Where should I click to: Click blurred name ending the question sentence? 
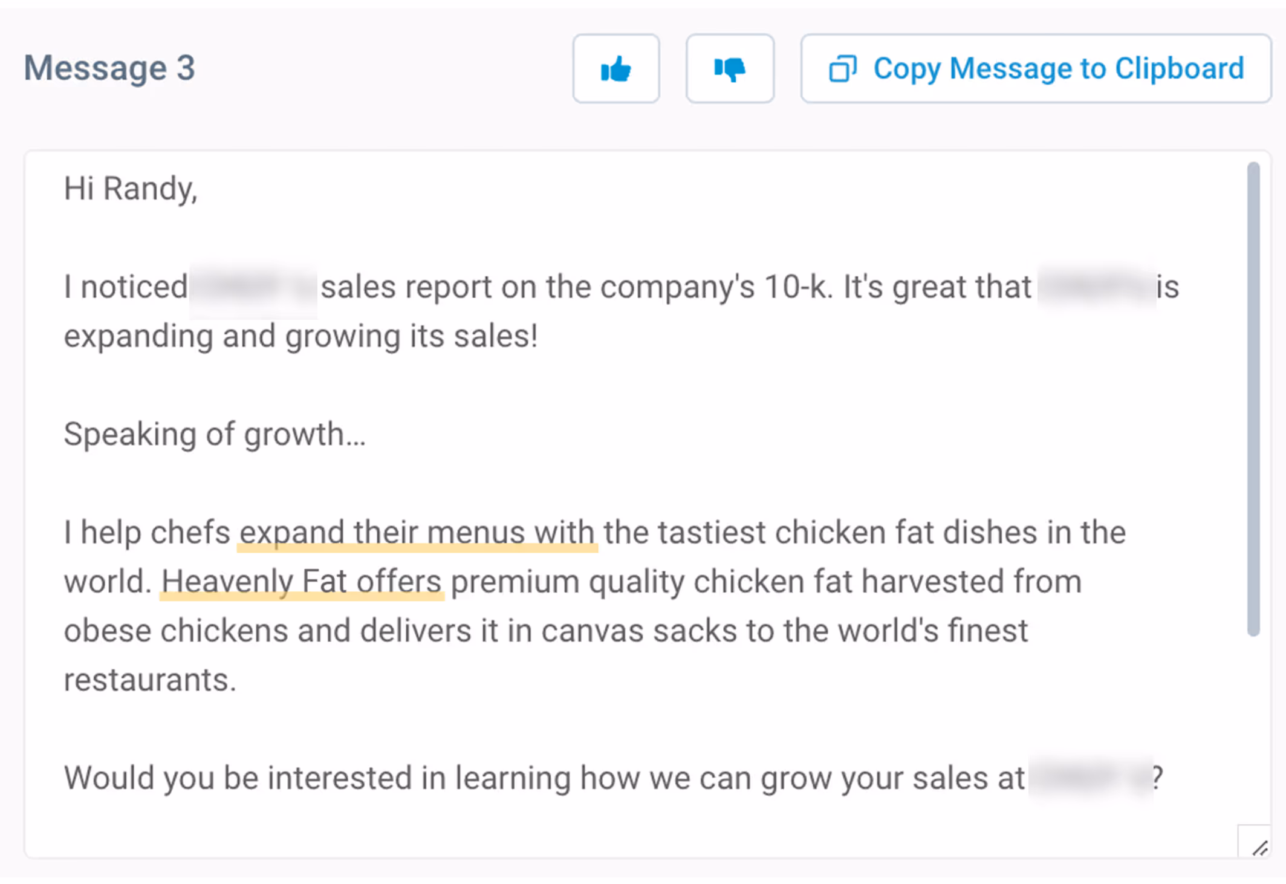tap(1090, 778)
